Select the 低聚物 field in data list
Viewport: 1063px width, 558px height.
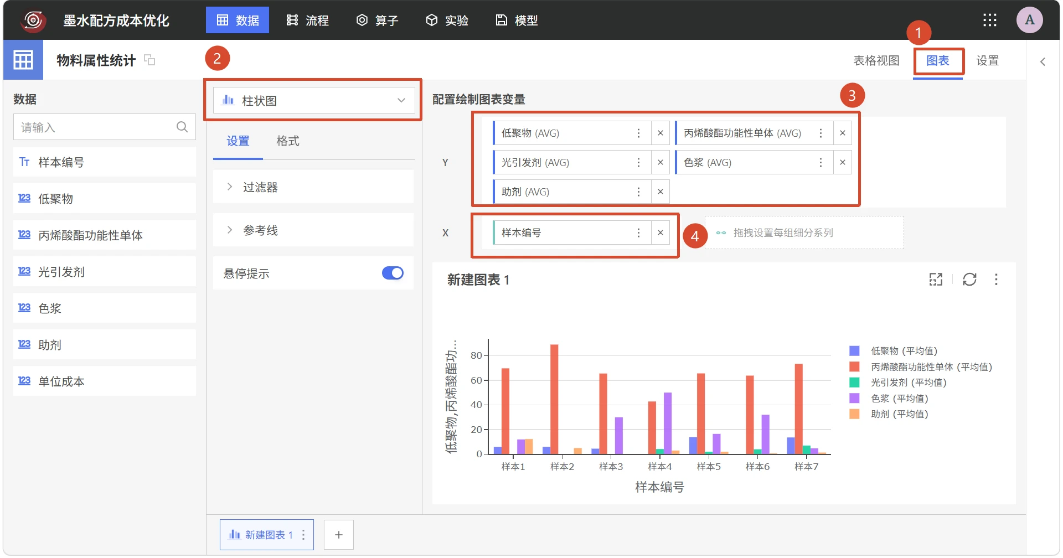[x=105, y=199]
